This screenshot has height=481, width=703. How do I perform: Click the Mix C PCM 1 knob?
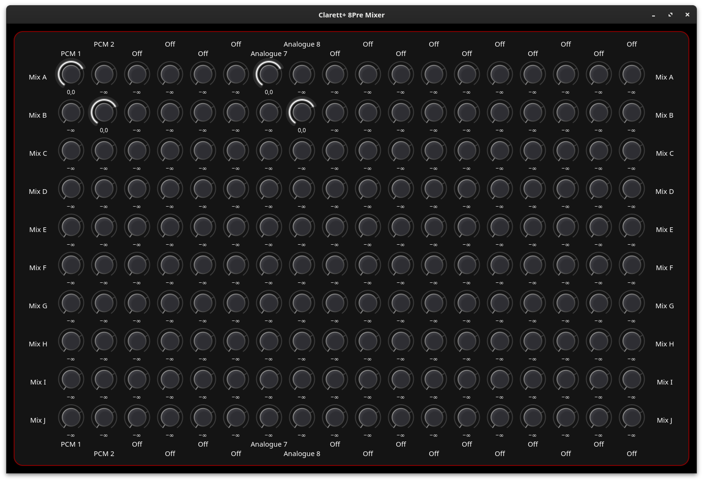[71, 150]
